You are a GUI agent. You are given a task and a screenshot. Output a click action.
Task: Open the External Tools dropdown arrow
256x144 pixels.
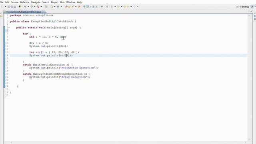[41, 6]
